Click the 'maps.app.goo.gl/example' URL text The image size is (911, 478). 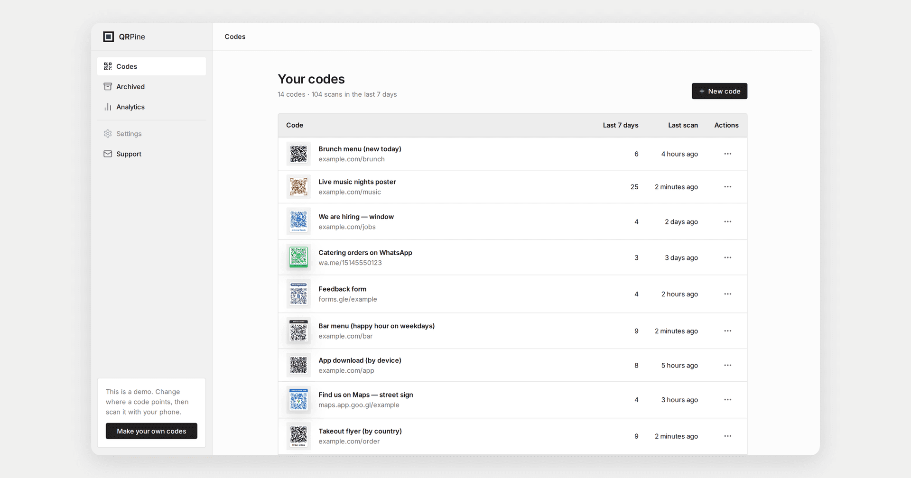(x=359, y=405)
